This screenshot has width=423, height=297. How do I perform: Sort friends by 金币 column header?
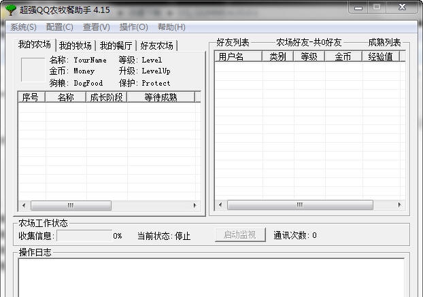click(343, 56)
